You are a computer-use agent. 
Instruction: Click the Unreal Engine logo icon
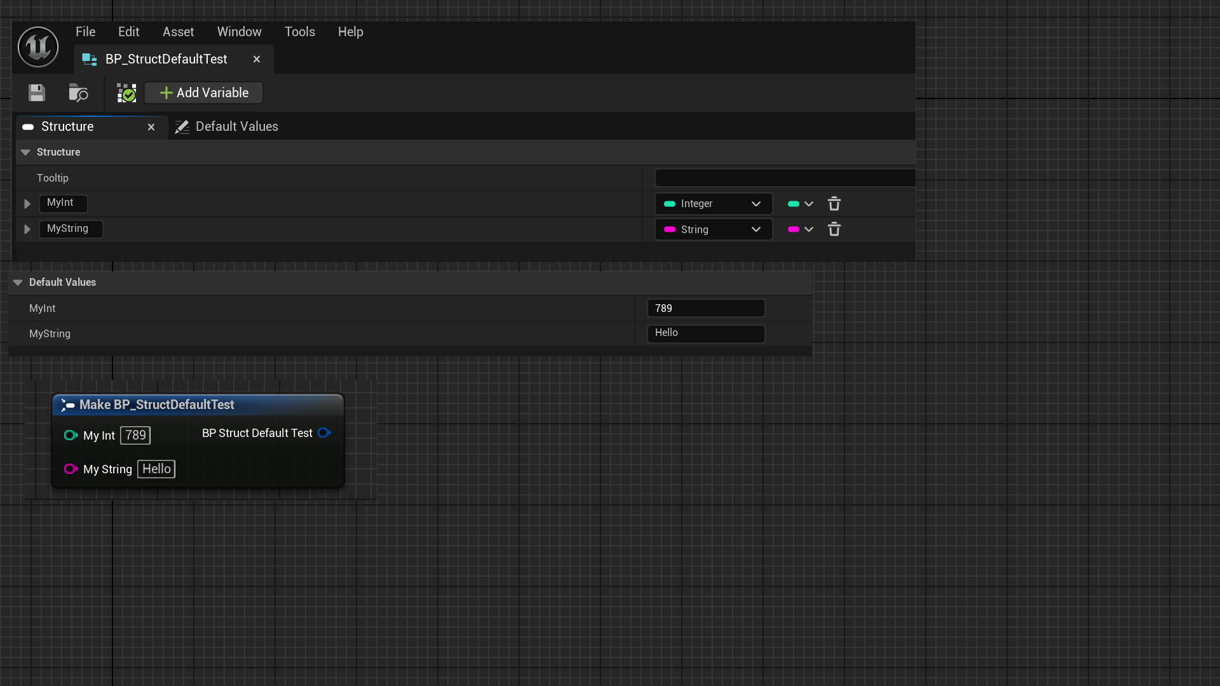tap(38, 47)
